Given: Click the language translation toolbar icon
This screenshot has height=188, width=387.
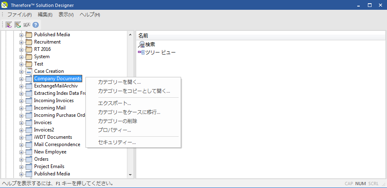Looking at the screenshot, I should pyautogui.click(x=27, y=25).
